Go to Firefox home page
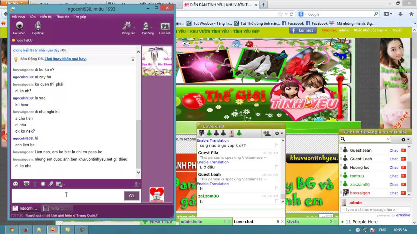 coord(411,14)
